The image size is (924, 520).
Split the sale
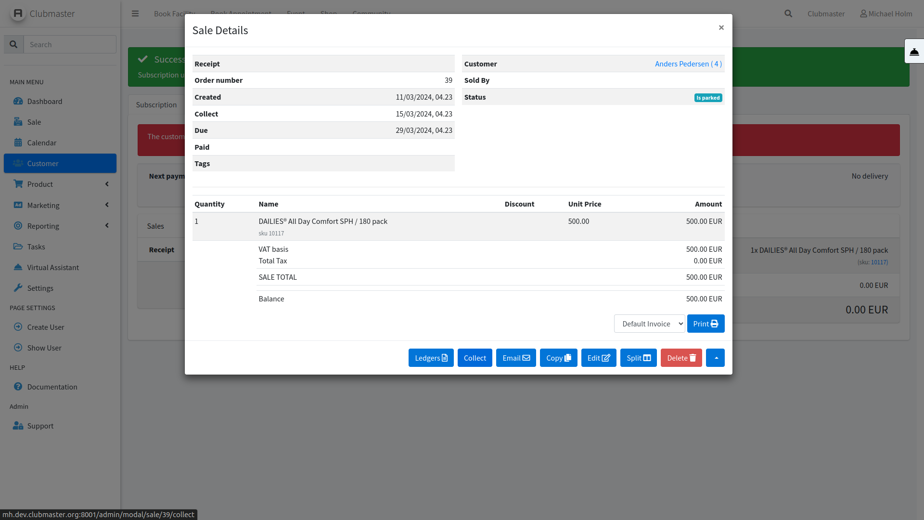(638, 358)
